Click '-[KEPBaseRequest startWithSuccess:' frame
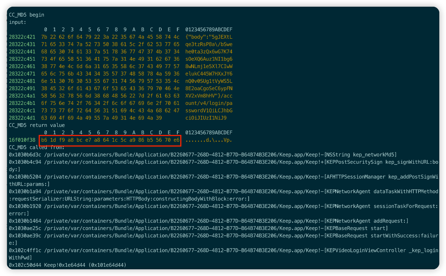446x276 pixels. (370, 236)
